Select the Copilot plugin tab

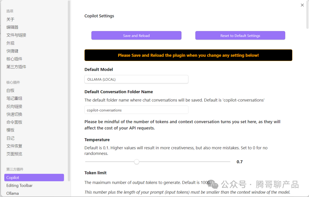tap(34, 178)
